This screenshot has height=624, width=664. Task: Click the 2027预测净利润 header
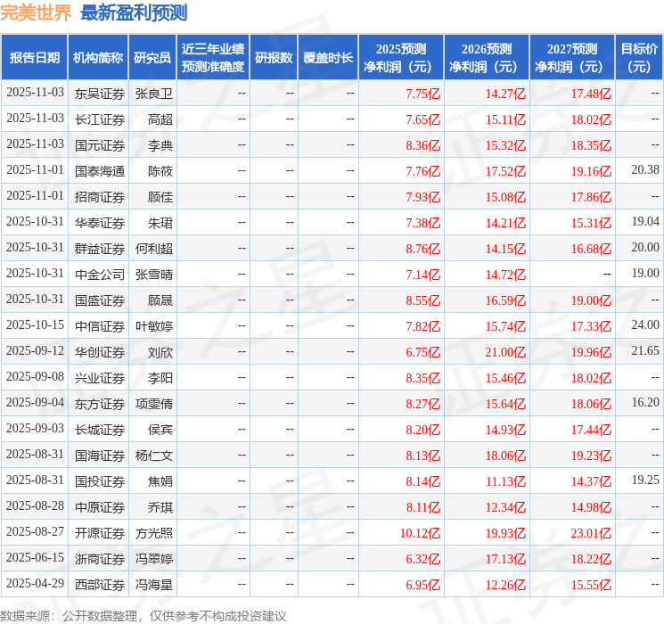pos(572,58)
